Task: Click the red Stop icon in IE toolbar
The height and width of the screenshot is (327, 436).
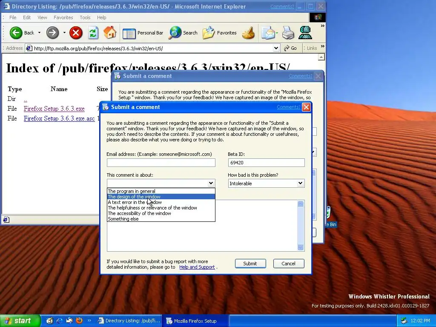Action: [76, 33]
